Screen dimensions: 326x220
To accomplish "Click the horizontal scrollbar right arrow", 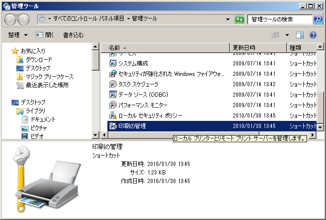I will (x=312, y=135).
